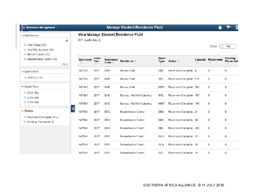Viewport: 257px width, 192px height.
Task: Open the NavBar flag icon
Action: [x=229, y=27]
